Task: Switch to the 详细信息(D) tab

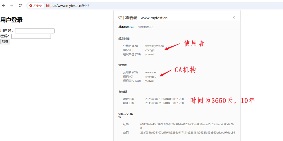Action: [146, 27]
